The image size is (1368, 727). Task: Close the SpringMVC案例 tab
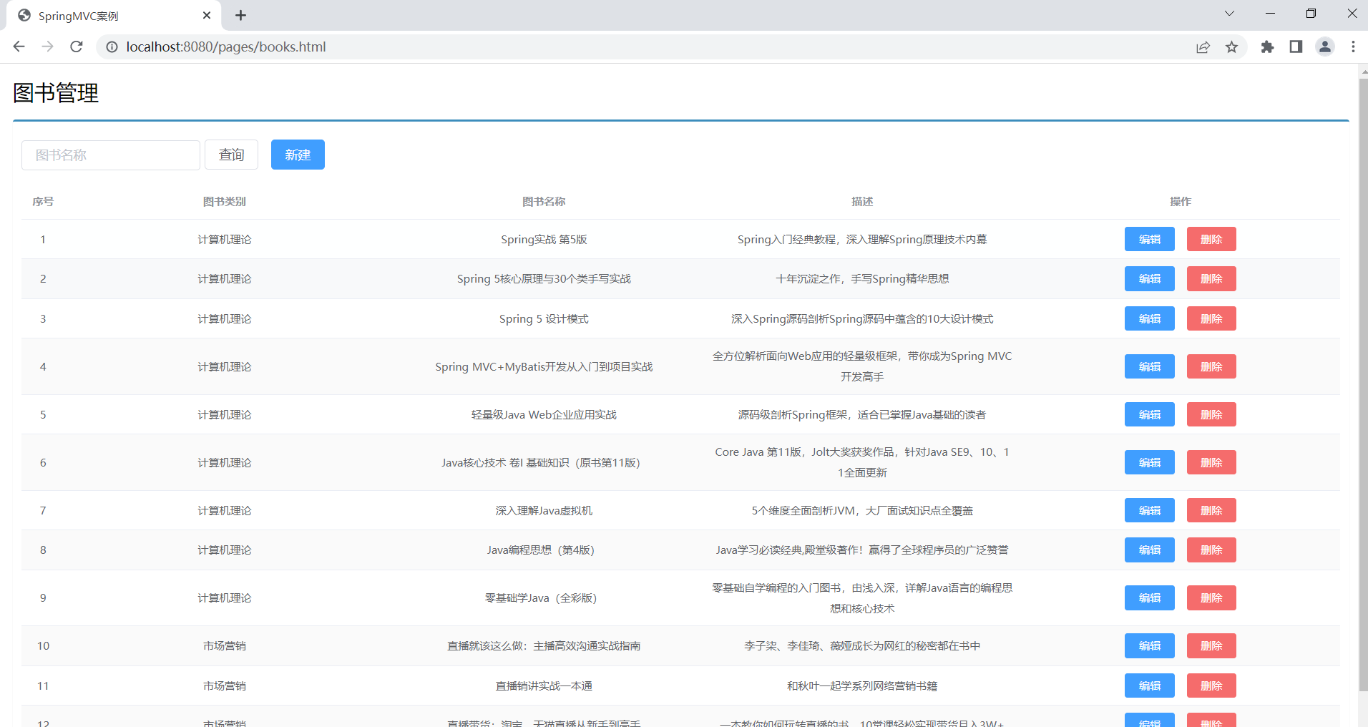[207, 15]
